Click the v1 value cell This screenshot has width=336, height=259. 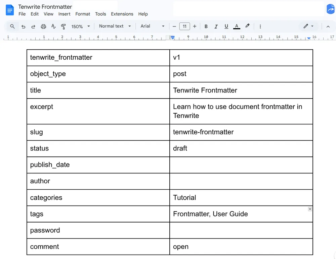241,58
